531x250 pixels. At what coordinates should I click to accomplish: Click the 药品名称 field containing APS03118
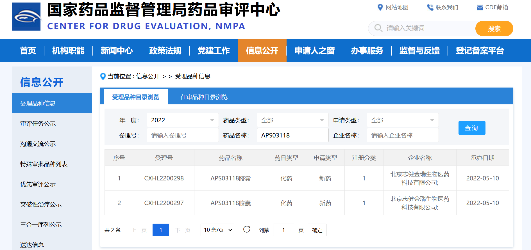tap(292, 135)
